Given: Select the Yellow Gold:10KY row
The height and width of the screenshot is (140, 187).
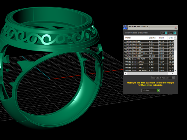Looking at the screenshot, I should 149,44.
